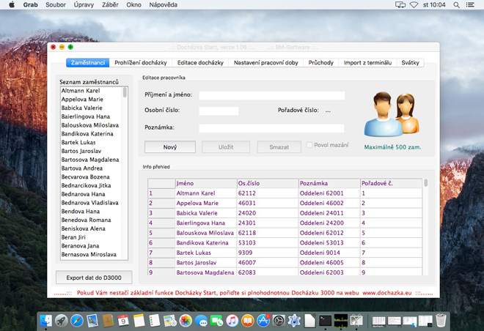Open Trash in the Dock
The image size is (484, 331).
click(x=441, y=321)
